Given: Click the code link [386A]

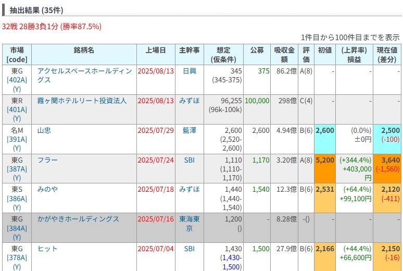Looking at the screenshot, I should click(17, 199).
